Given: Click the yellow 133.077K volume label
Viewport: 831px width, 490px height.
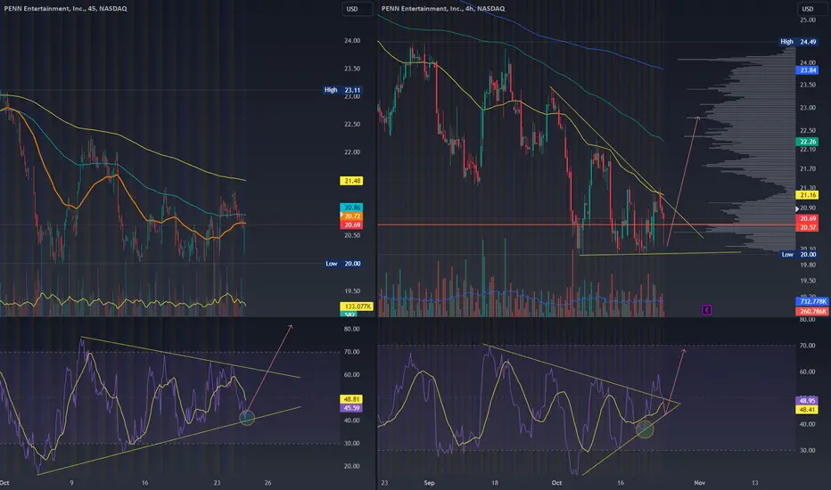Looking at the screenshot, I should (x=357, y=306).
